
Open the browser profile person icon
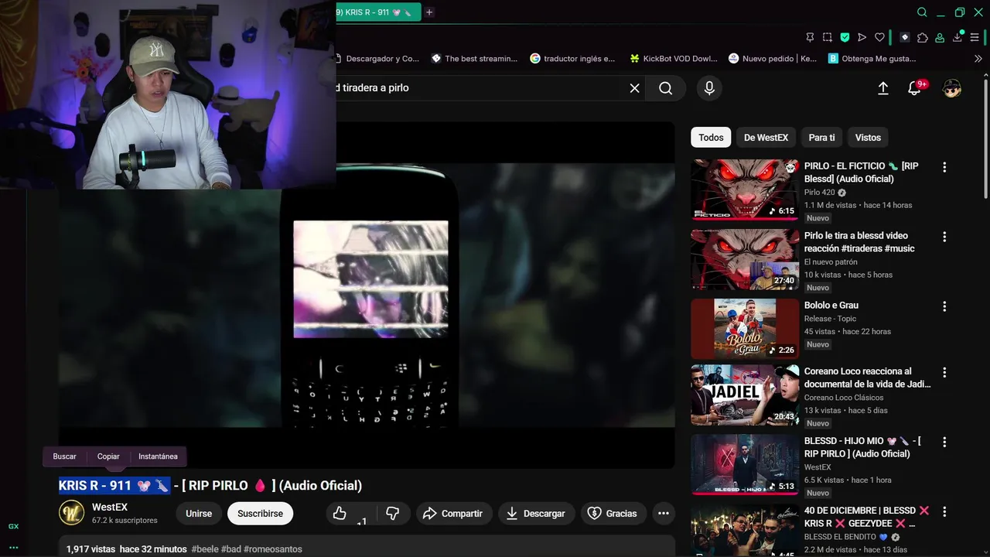(940, 37)
